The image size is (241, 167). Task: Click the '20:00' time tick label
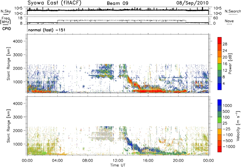pos(178,161)
